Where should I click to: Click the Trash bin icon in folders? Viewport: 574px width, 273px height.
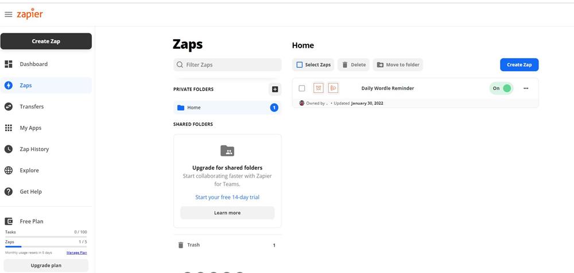pyautogui.click(x=180, y=245)
